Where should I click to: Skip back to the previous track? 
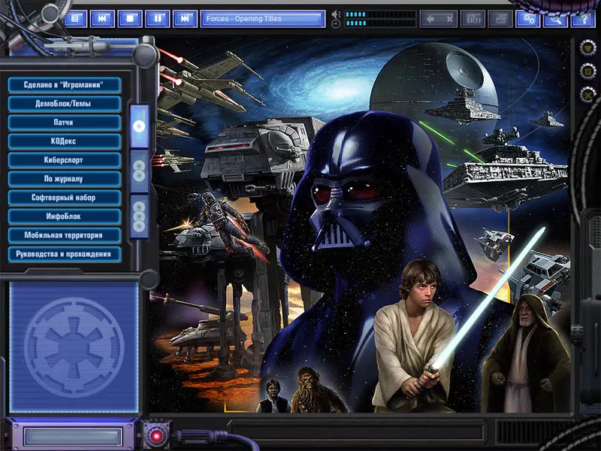pyautogui.click(x=102, y=18)
